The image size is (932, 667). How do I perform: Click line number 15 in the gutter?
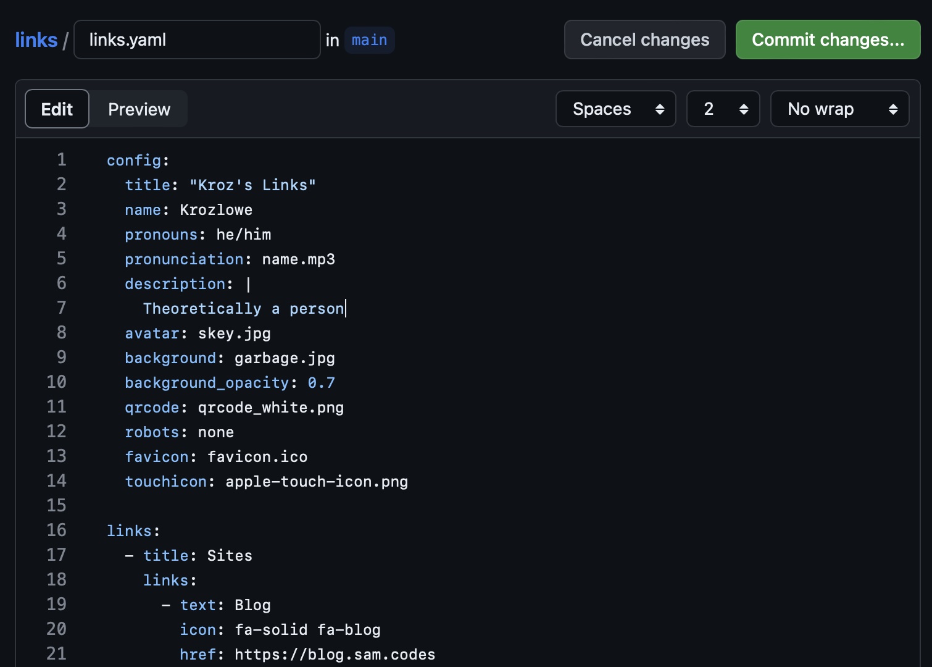click(x=56, y=506)
